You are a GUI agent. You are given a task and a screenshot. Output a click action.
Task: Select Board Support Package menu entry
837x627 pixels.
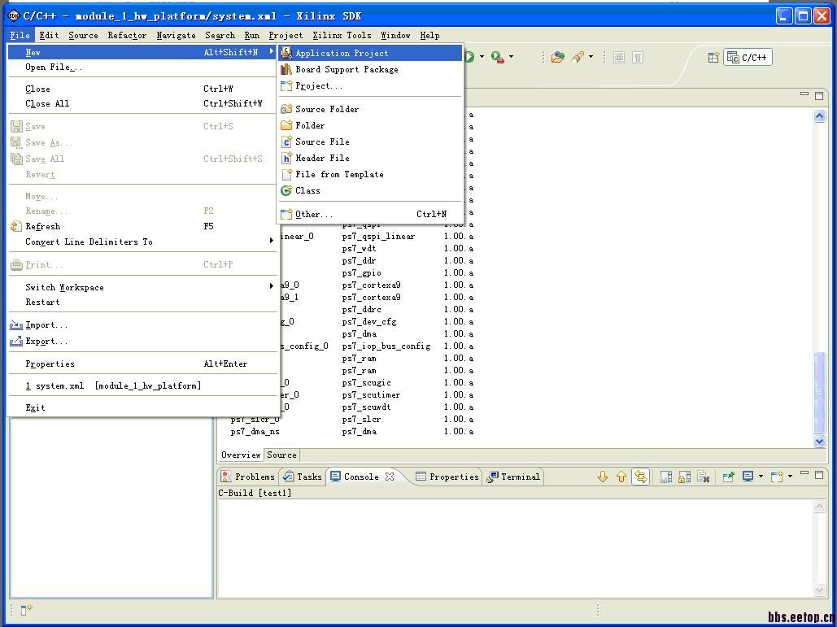coord(347,69)
